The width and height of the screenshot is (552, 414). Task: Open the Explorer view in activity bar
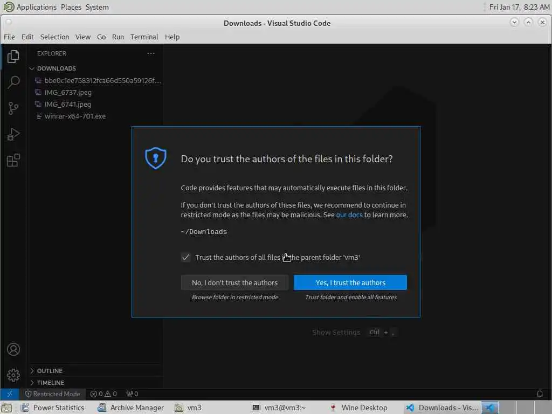(13, 56)
